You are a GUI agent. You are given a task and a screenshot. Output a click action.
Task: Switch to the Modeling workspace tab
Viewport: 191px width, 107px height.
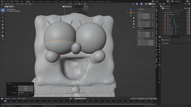tap(34, 1)
